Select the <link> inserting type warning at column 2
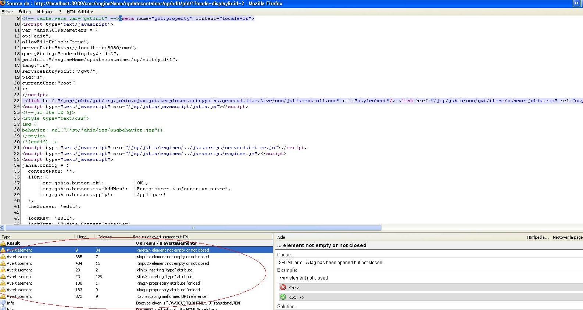This screenshot has height=310, width=583. 136,270
